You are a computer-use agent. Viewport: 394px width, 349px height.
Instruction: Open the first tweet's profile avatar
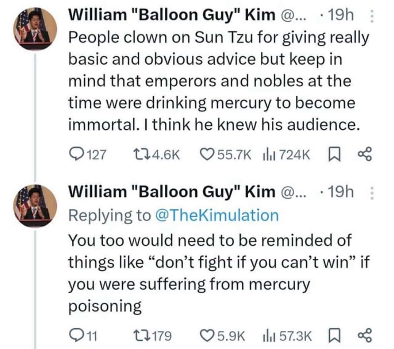coord(32,30)
